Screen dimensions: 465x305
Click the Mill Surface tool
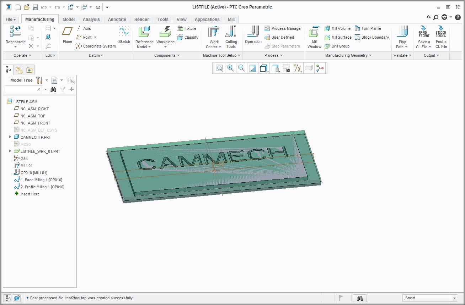(x=338, y=37)
